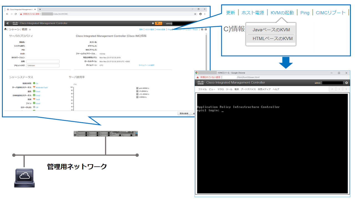Open the ビュー menu in KVM console

click(212, 89)
